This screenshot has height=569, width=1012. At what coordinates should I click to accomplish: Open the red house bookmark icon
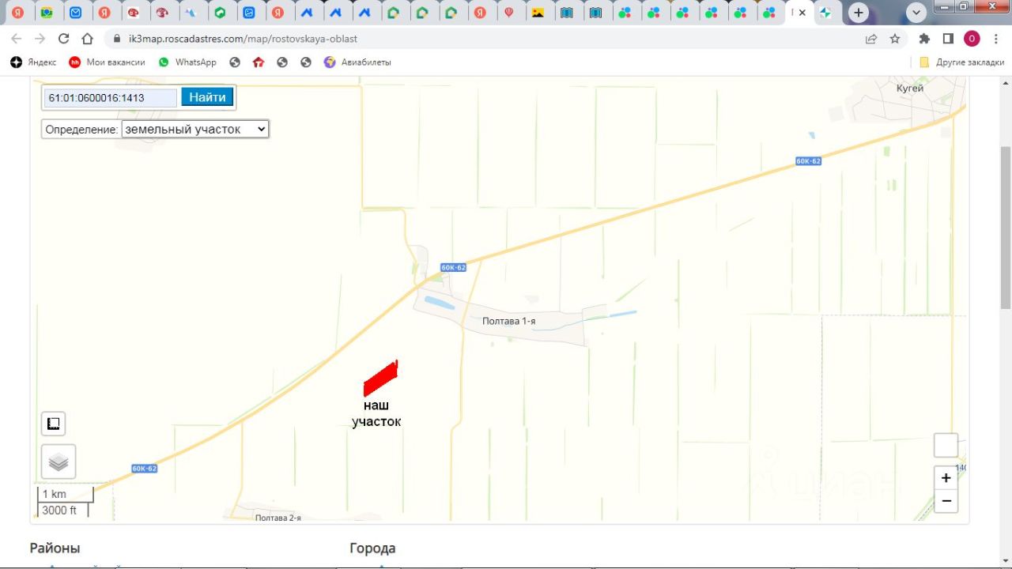[259, 62]
